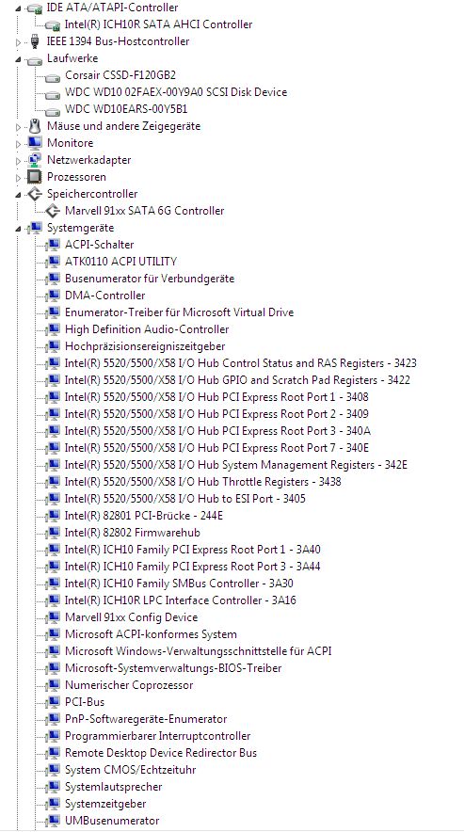Click the PCI-Bus device icon
The width and height of the screenshot is (464, 832).
pos(53,702)
